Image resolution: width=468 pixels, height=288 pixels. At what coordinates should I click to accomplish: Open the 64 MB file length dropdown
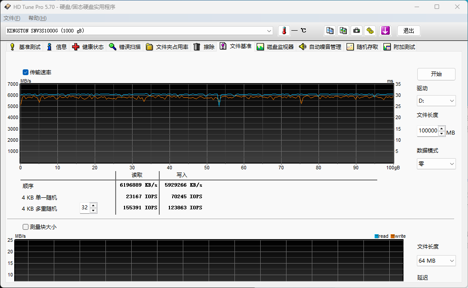tap(436, 260)
